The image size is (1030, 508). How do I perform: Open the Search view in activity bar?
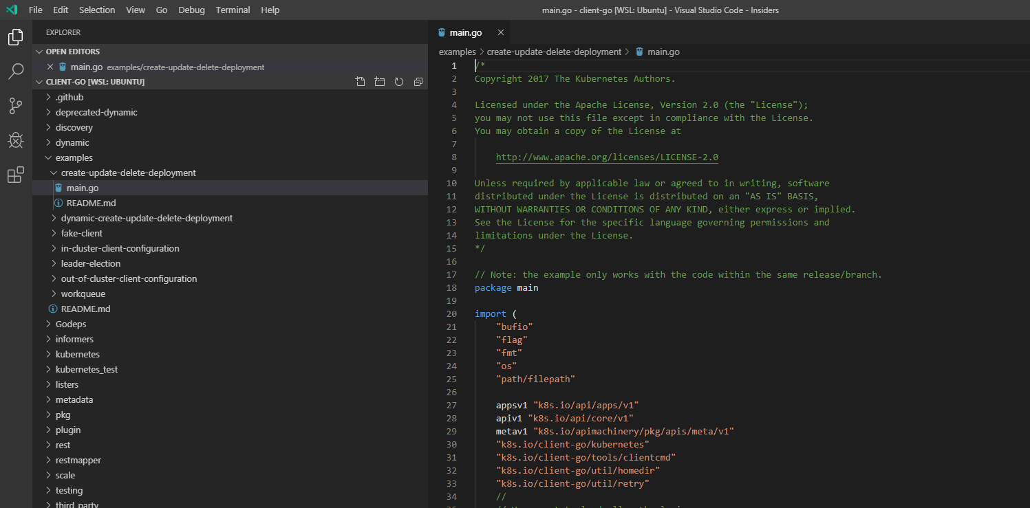point(16,71)
